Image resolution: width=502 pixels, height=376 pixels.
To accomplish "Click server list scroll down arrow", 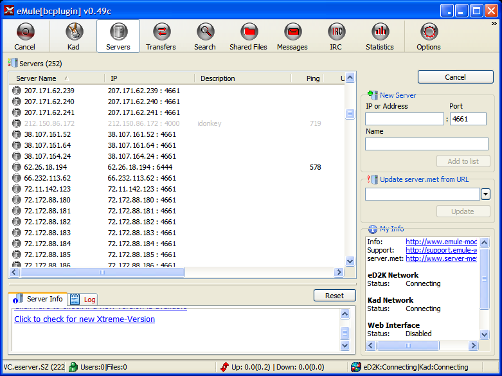I will pyautogui.click(x=350, y=261).
